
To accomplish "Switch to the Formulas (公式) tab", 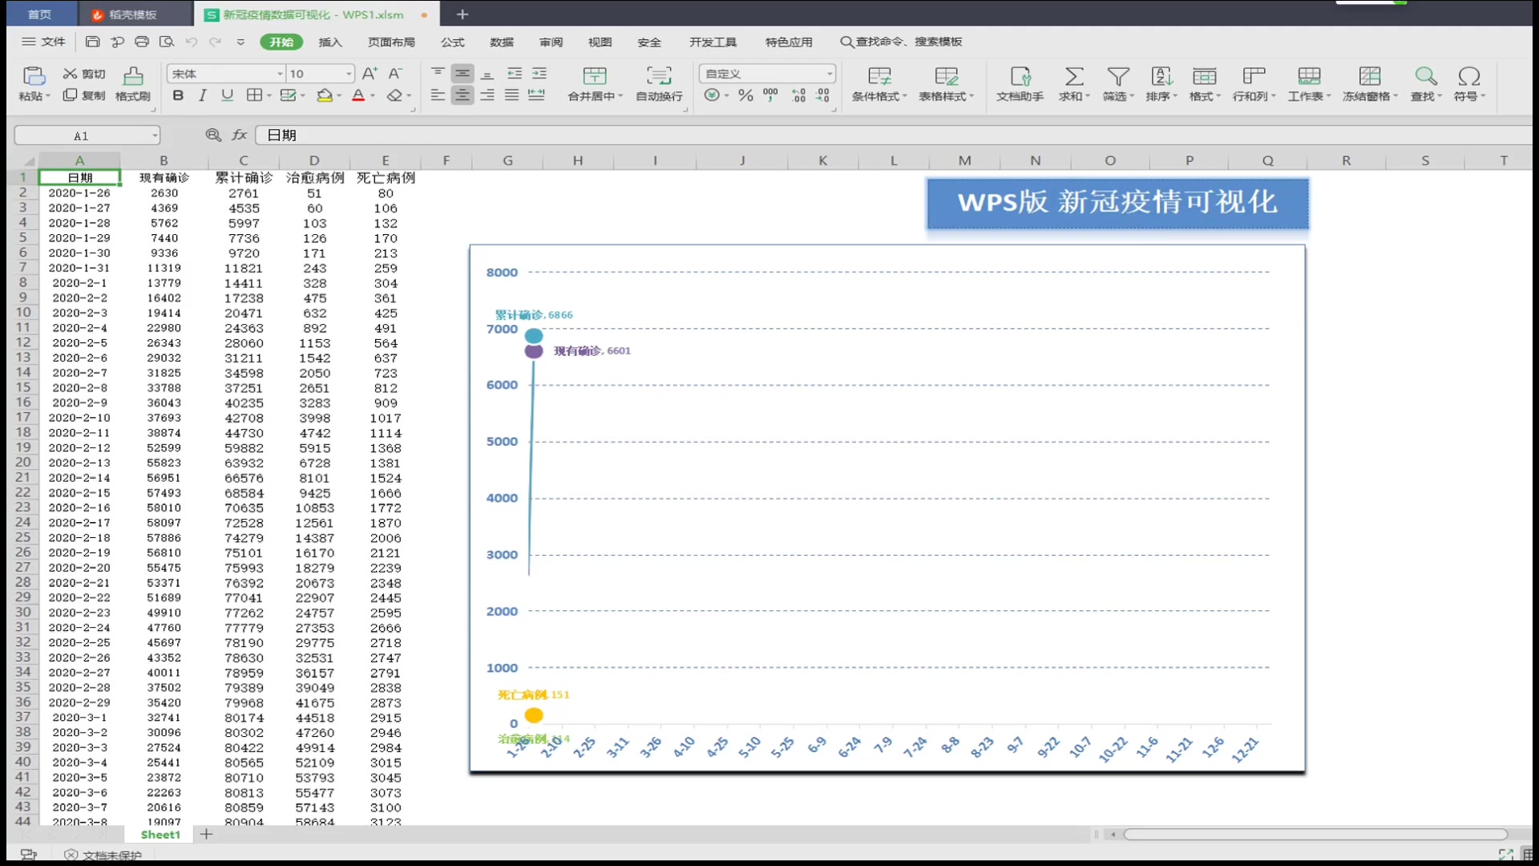I will click(453, 42).
